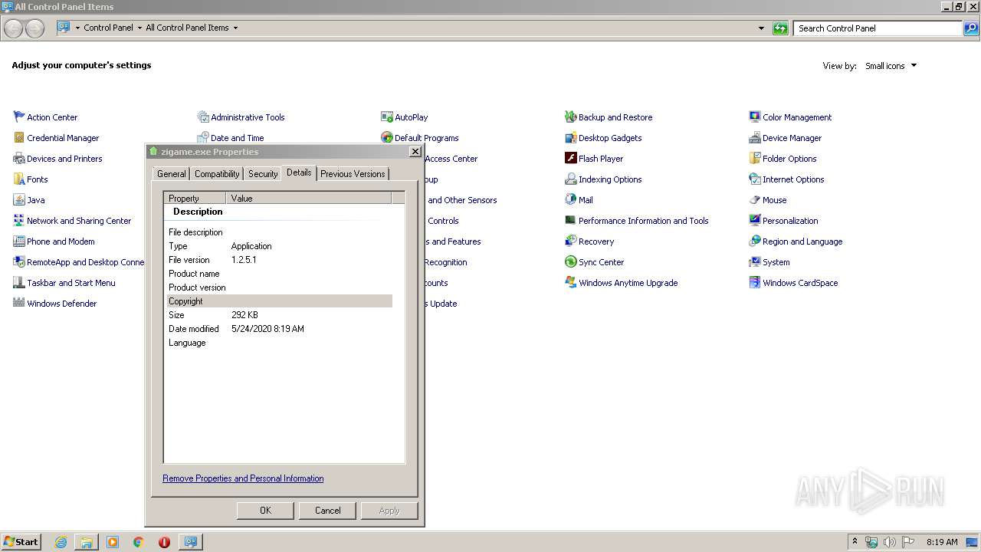Click the Start button
Screen dimensions: 981x552
point(21,541)
